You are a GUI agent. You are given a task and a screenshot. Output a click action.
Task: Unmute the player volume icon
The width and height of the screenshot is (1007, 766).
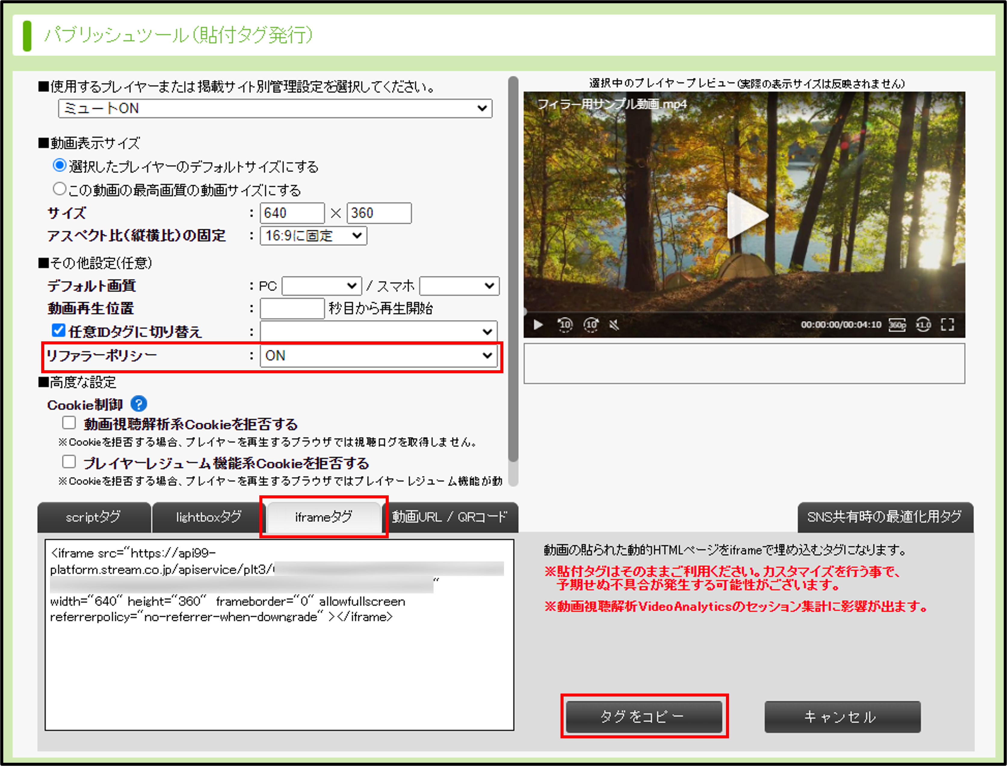[x=614, y=325]
